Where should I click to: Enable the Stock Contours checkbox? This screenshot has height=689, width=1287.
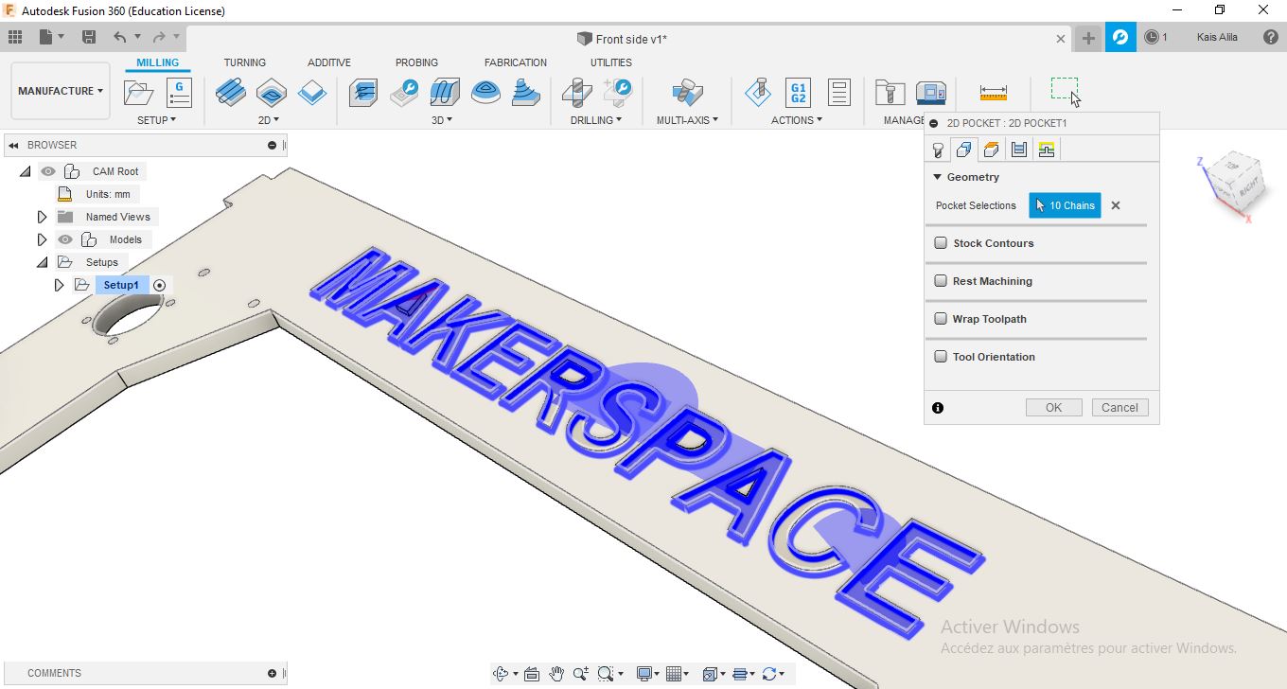[941, 243]
